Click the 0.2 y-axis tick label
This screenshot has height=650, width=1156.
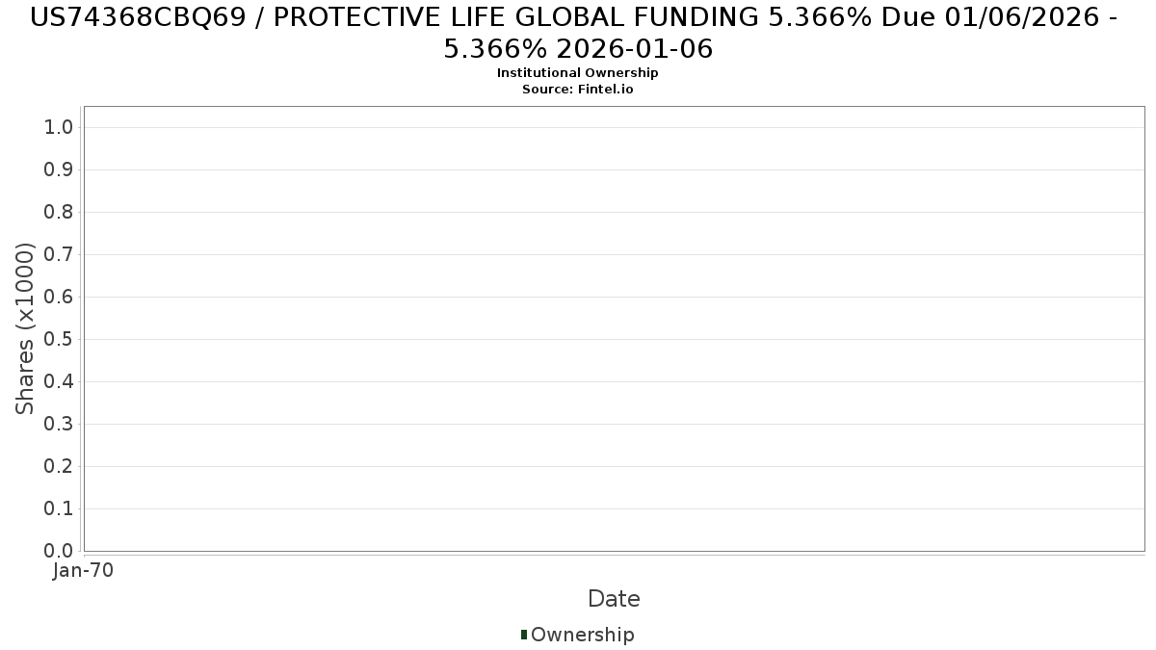59,467
